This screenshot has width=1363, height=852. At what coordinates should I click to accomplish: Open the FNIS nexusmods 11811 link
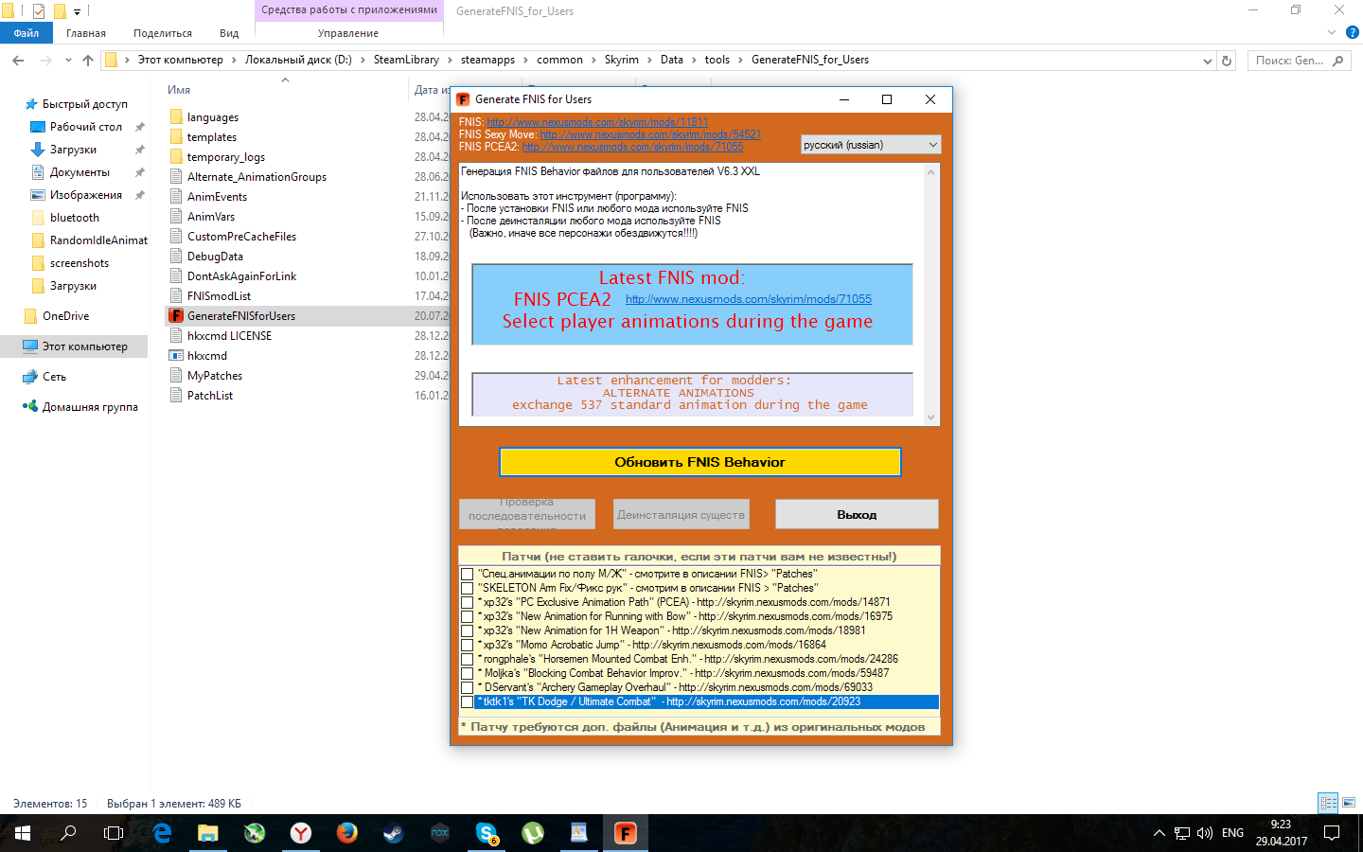tap(597, 122)
